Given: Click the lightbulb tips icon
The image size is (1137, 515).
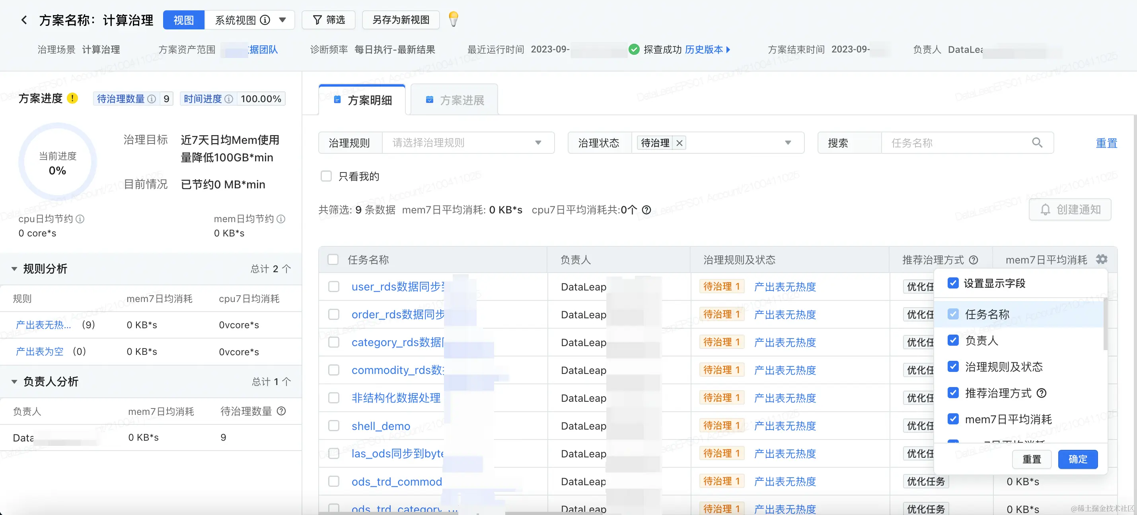Looking at the screenshot, I should [453, 19].
